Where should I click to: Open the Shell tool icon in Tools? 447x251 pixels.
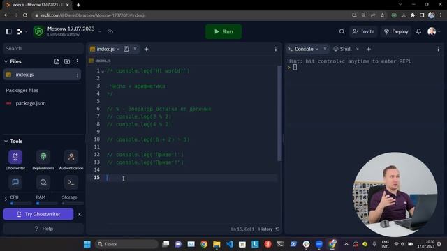pyautogui.click(x=71, y=183)
